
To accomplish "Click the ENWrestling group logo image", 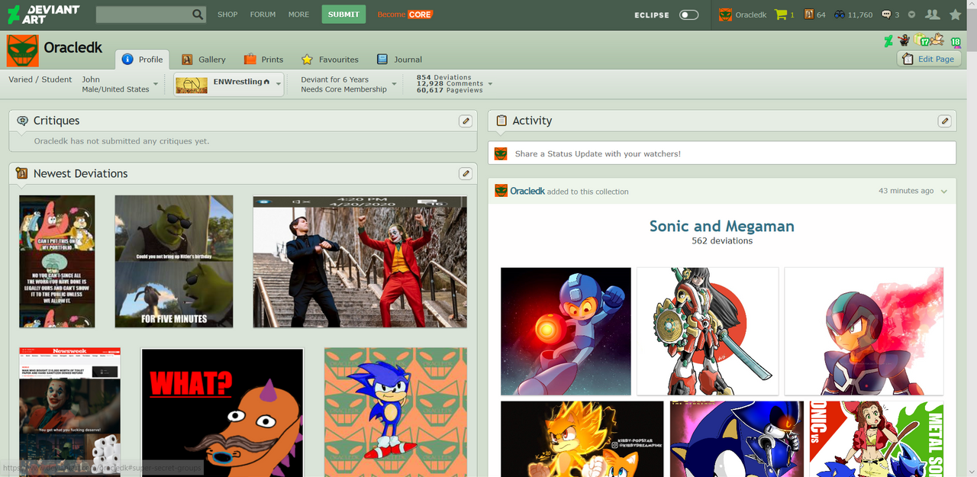I will coord(192,85).
